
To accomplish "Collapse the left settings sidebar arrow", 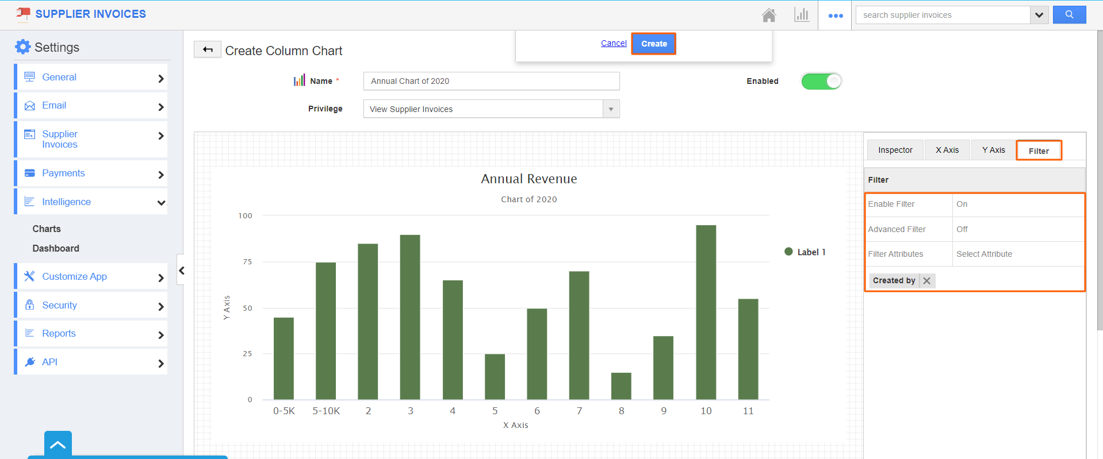I will (x=181, y=270).
